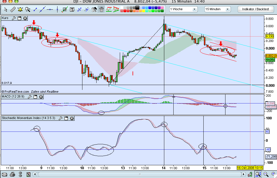This screenshot has height=178, width=277.
Task: Select the blue dotted segment tool
Action: point(79,9)
